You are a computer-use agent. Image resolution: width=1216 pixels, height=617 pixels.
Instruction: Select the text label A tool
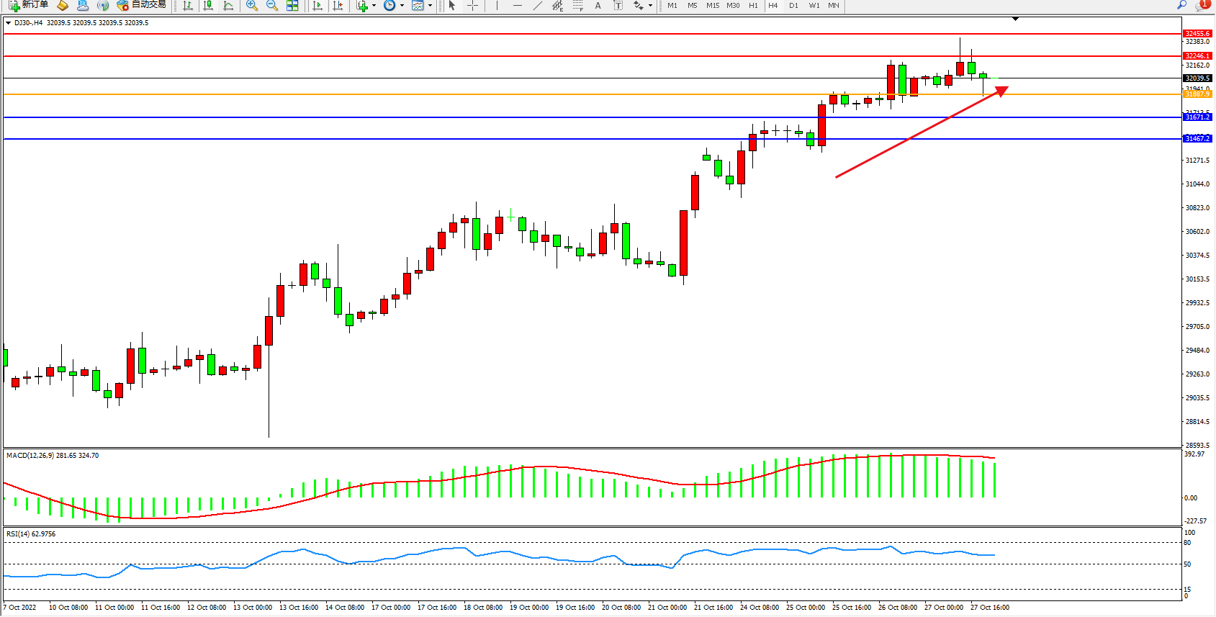(x=598, y=6)
